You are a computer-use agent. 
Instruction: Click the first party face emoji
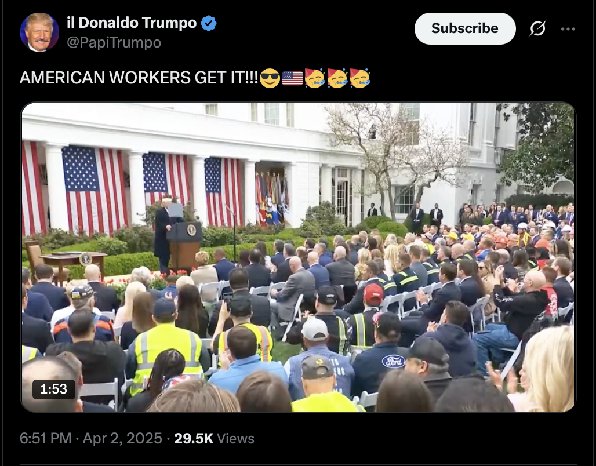click(x=314, y=78)
